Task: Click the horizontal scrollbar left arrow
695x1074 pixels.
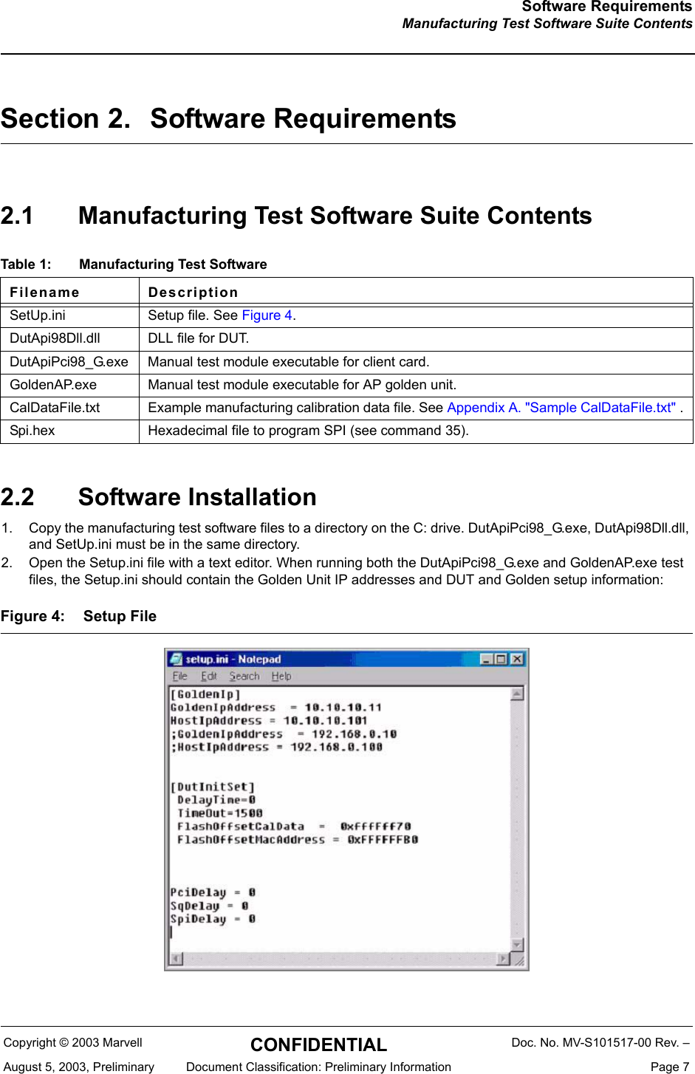Action: [175, 958]
